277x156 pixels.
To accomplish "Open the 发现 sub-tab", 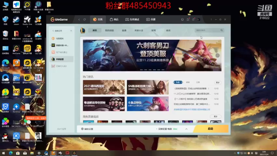I will [153, 31].
